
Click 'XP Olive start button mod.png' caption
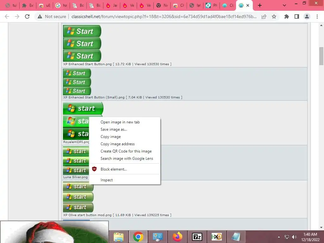coord(87,215)
